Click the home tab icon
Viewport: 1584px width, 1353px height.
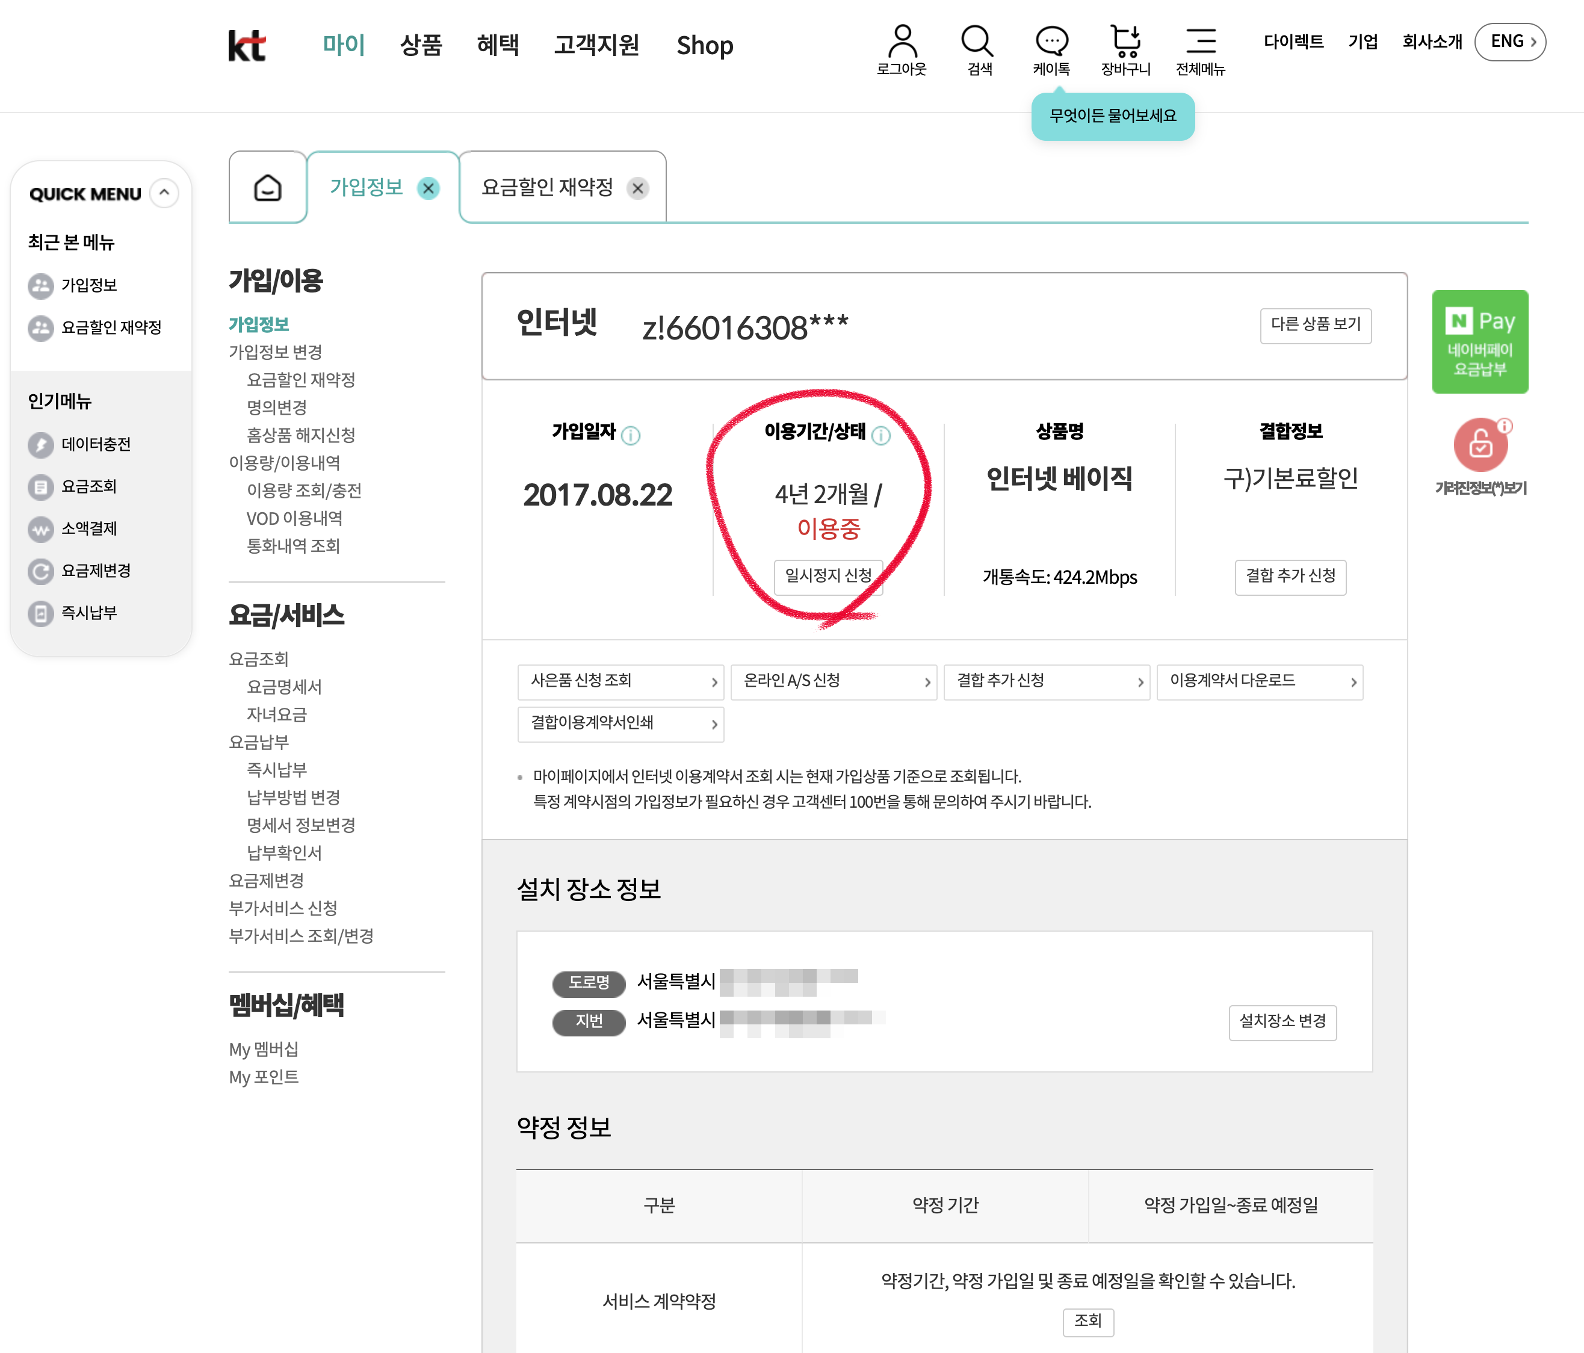[x=267, y=187]
